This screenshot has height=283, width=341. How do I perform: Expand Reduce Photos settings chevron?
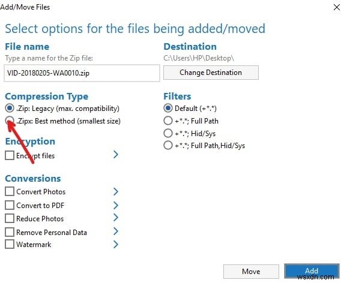pyautogui.click(x=116, y=218)
